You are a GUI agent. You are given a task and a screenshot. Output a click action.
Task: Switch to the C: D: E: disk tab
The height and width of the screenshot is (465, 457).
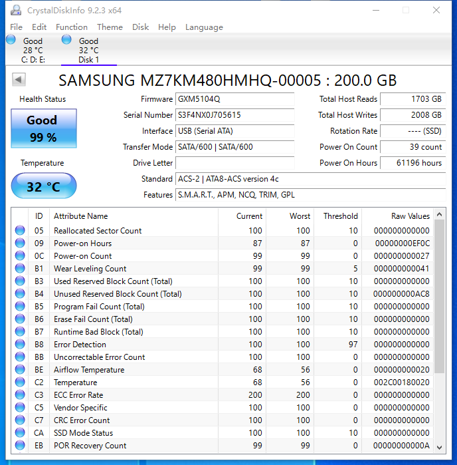pos(33,49)
